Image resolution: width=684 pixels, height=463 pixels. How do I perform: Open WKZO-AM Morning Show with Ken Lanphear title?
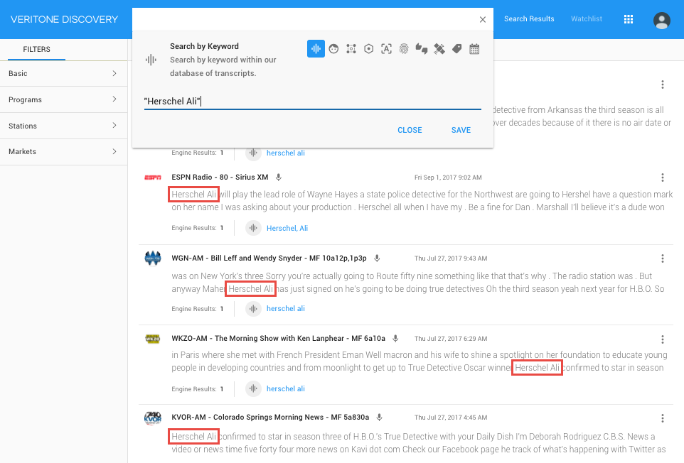pos(278,339)
